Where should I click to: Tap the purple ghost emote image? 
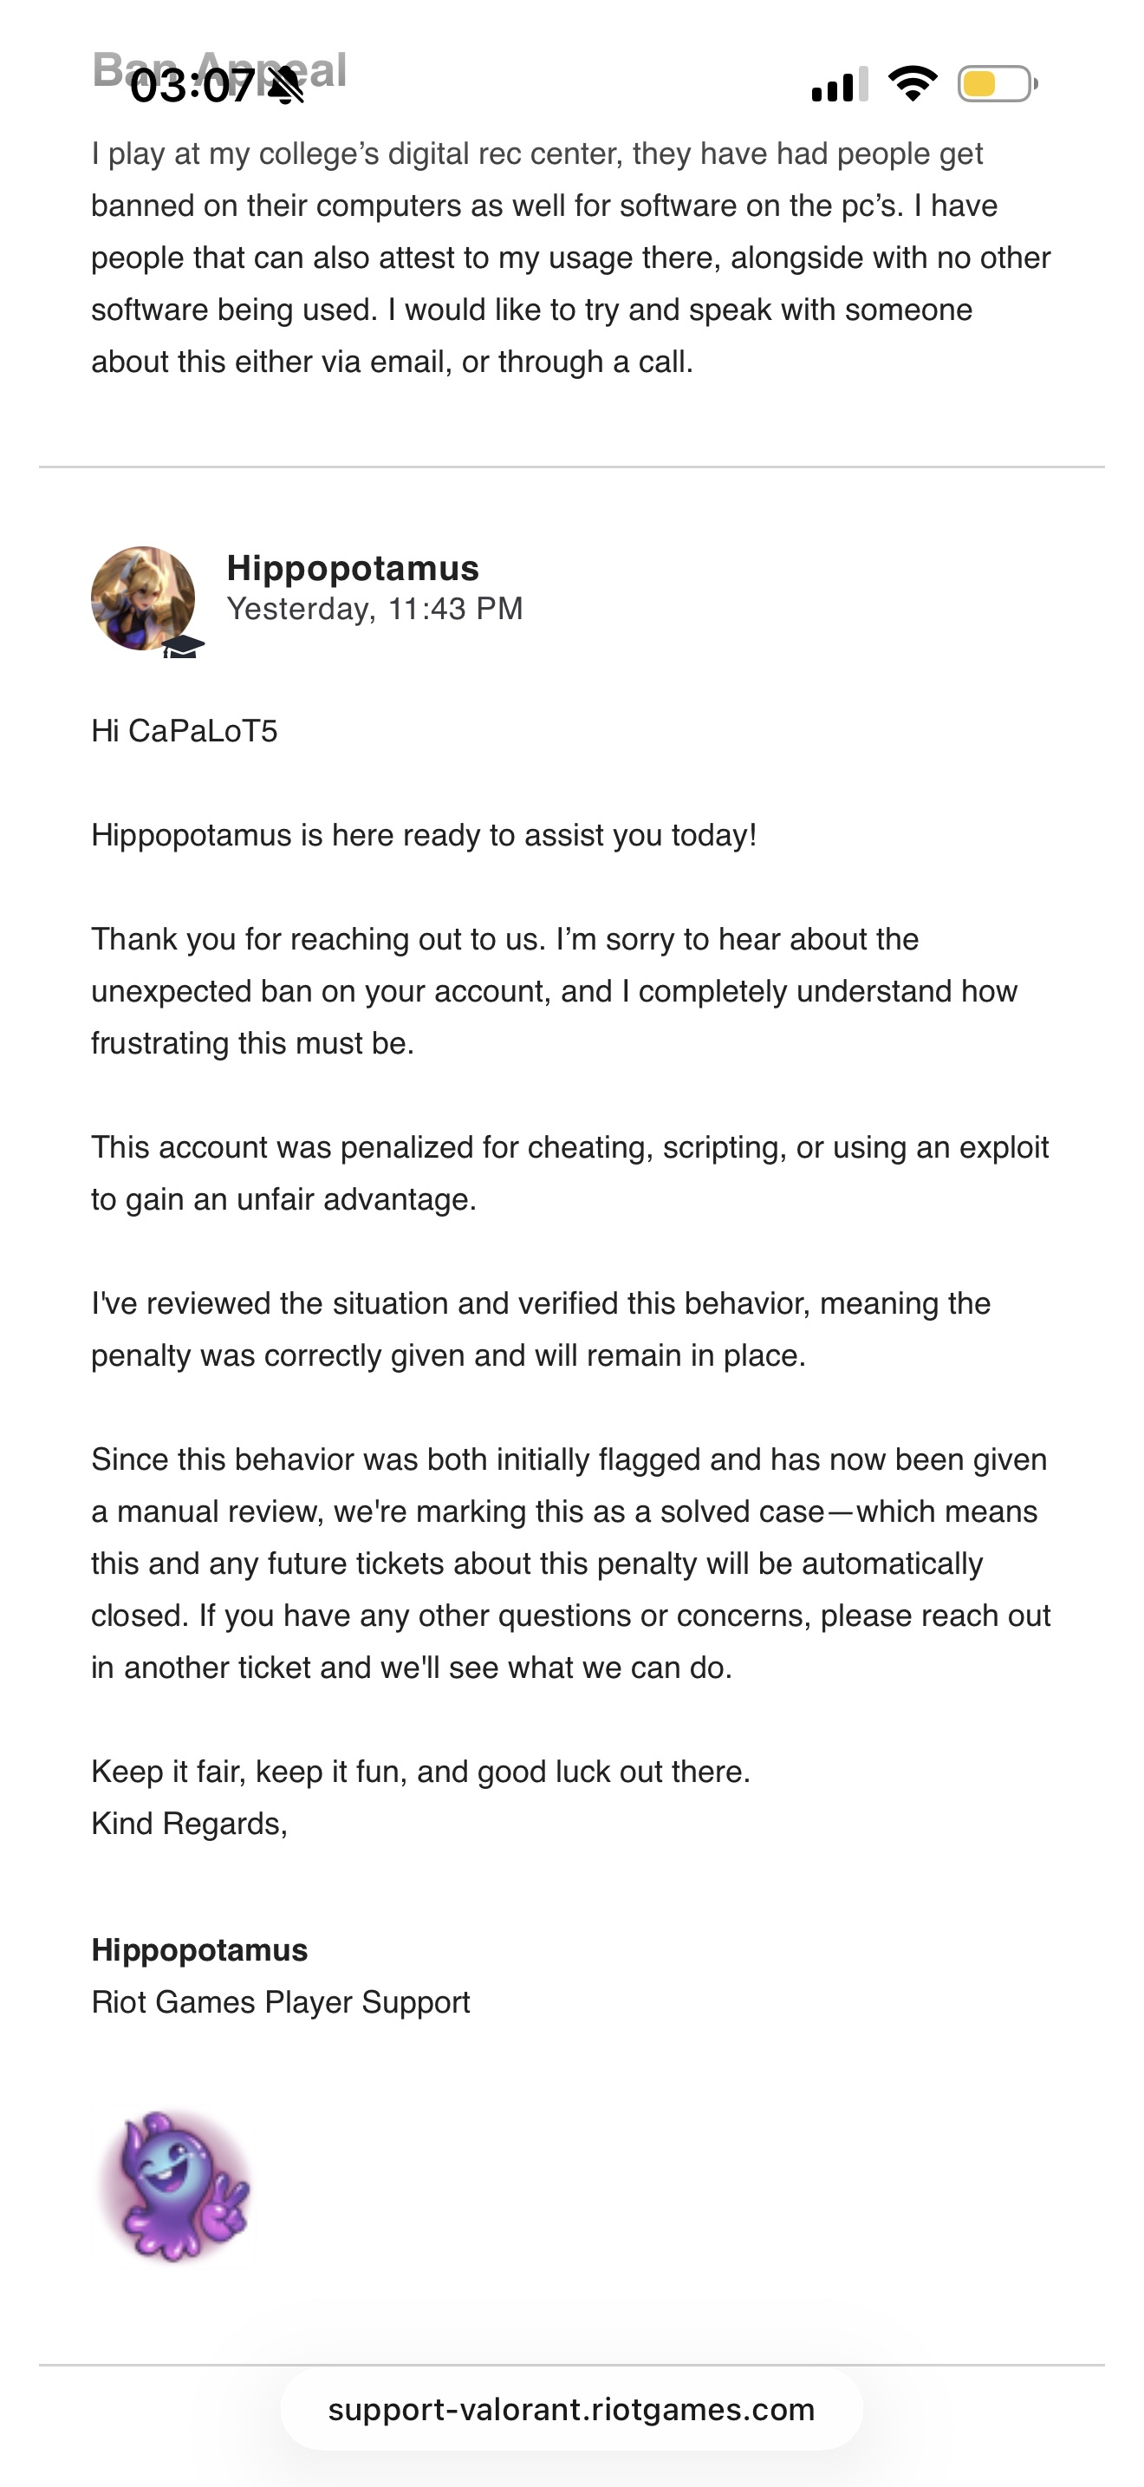(176, 2187)
